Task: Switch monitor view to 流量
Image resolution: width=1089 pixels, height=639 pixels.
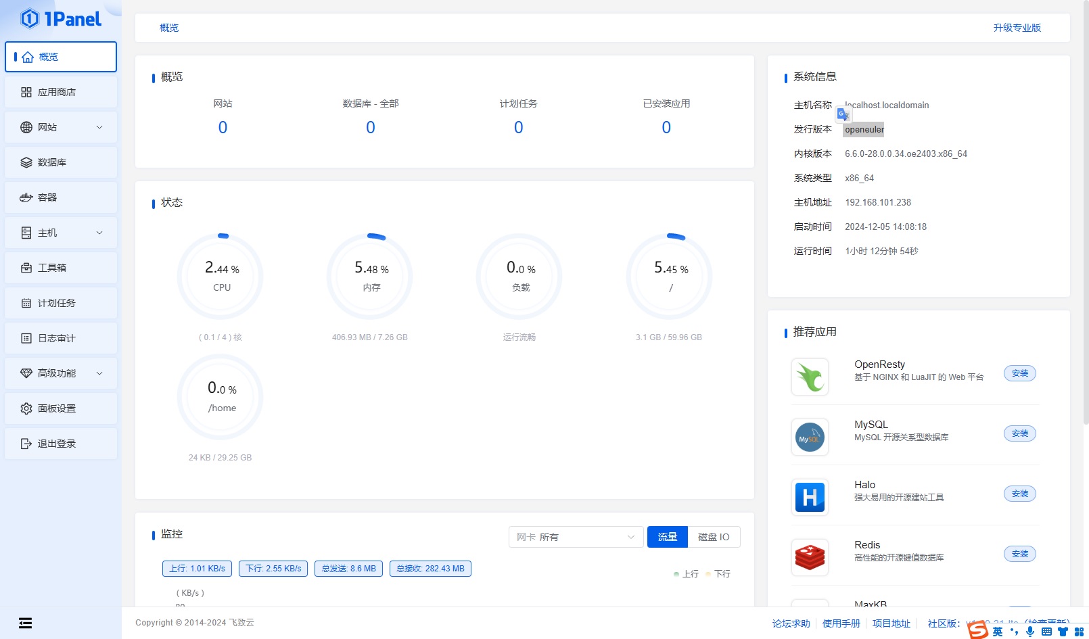Action: tap(667, 537)
